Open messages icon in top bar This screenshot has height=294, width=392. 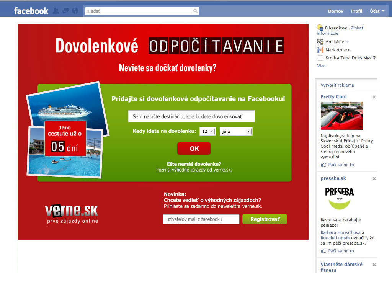click(x=65, y=11)
